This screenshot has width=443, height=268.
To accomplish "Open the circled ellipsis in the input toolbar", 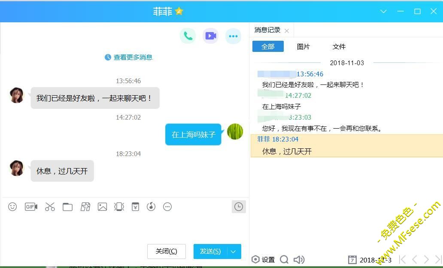I will click(x=167, y=207).
